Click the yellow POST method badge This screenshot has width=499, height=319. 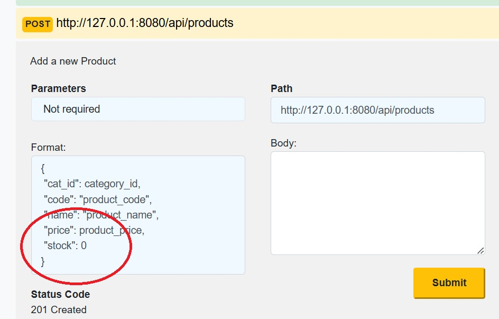(x=37, y=23)
